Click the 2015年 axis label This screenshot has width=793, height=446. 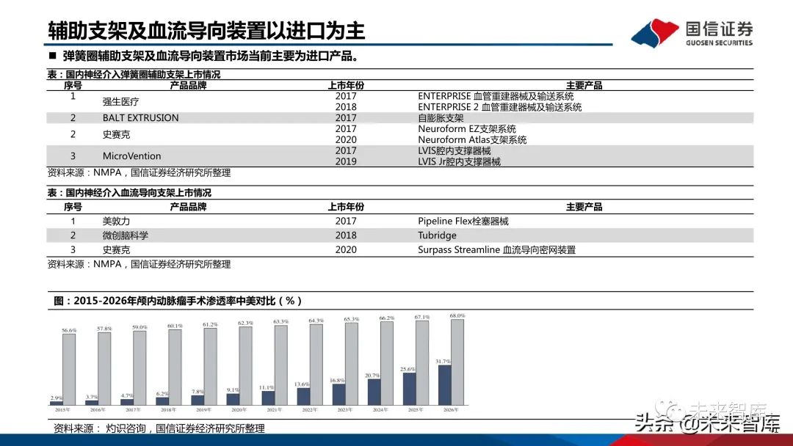[62, 410]
